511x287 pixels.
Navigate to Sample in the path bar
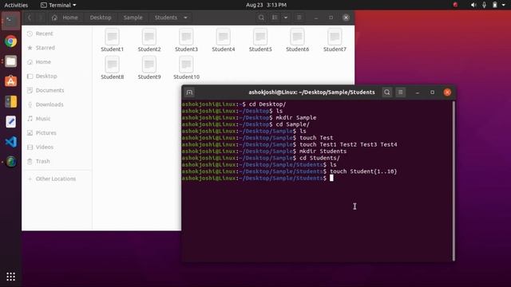[x=133, y=18]
